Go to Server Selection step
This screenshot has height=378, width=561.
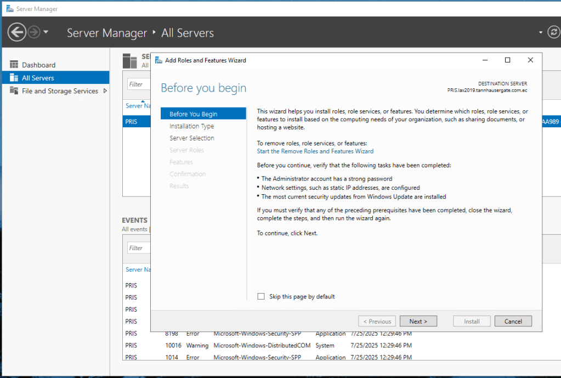point(191,138)
